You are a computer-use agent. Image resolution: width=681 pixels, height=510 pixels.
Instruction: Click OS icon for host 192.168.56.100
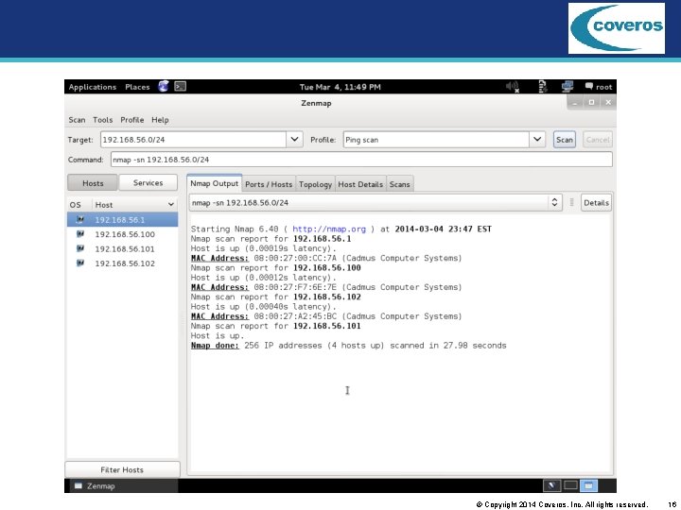coord(79,234)
